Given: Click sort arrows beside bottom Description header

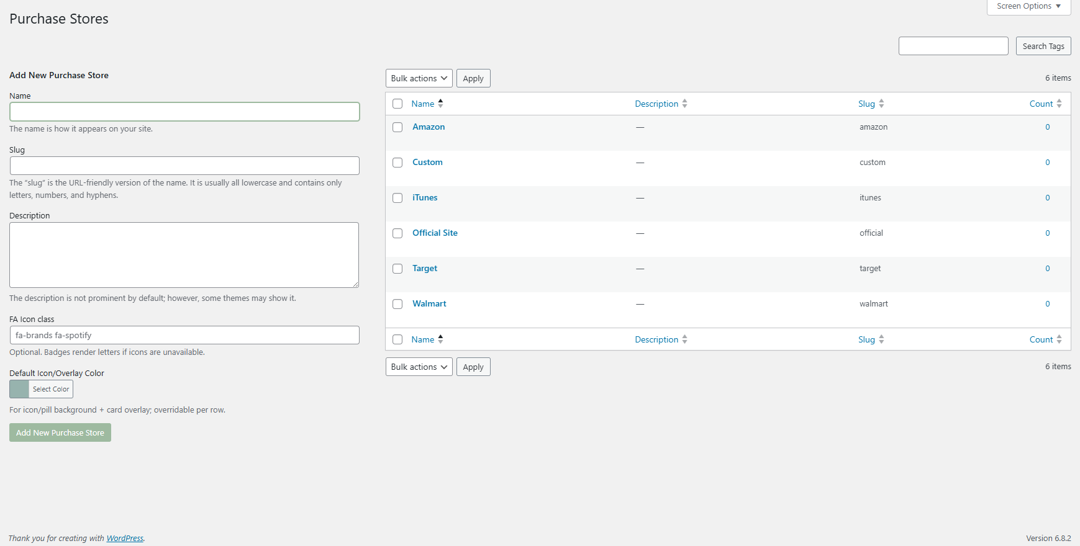Looking at the screenshot, I should (x=684, y=339).
